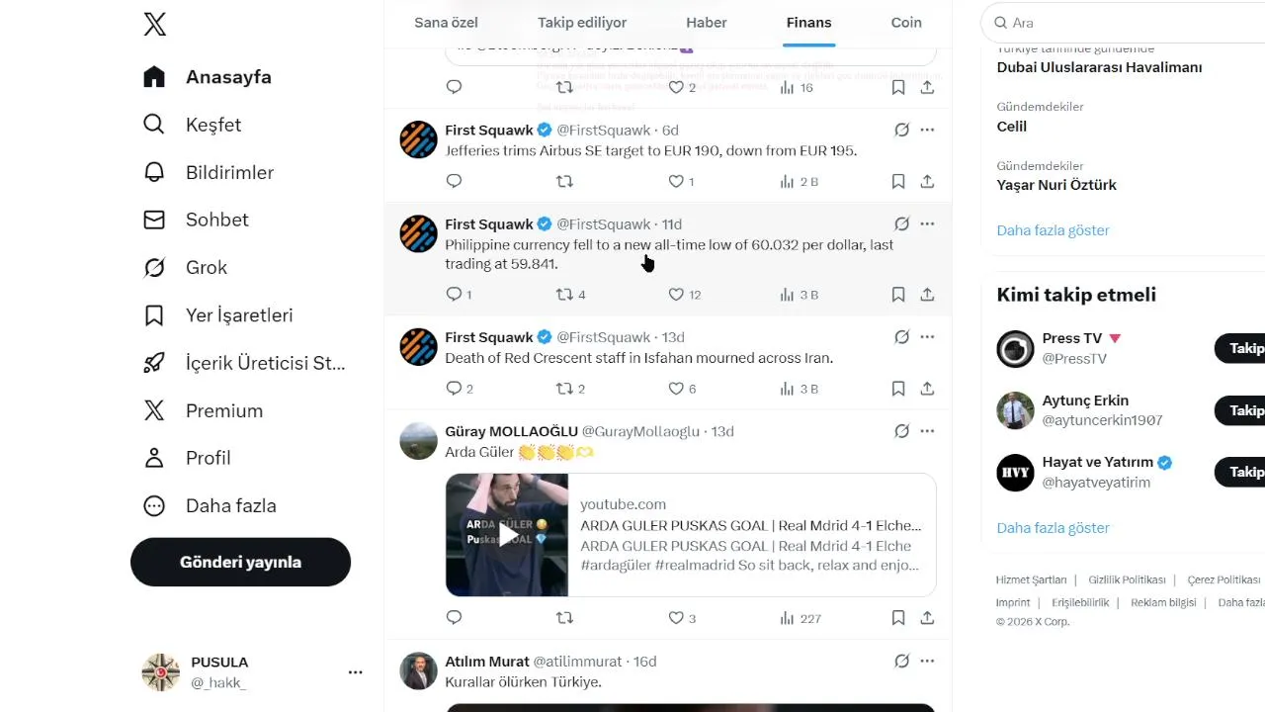Image resolution: width=1265 pixels, height=712 pixels.
Task: Click the Gönderi yayınla button
Action: pos(240,562)
